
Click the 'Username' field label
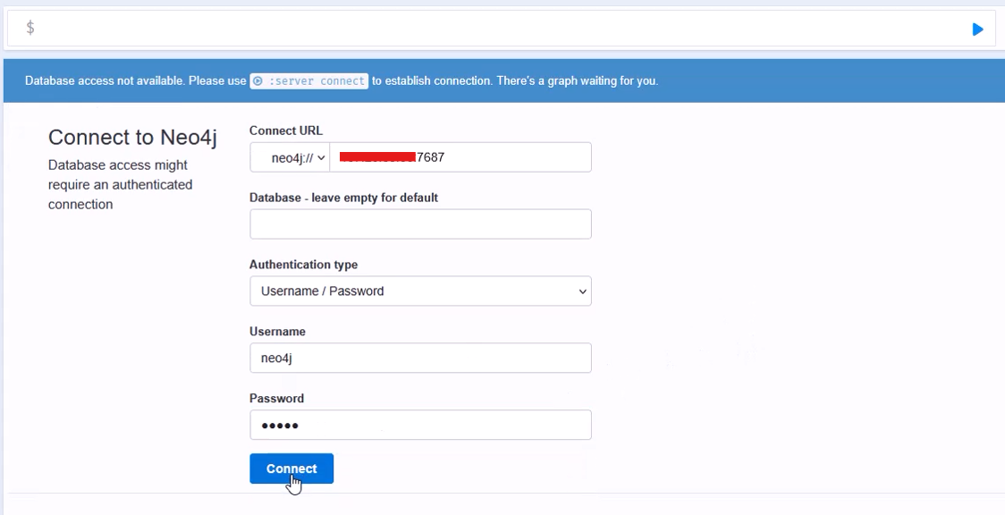277,331
